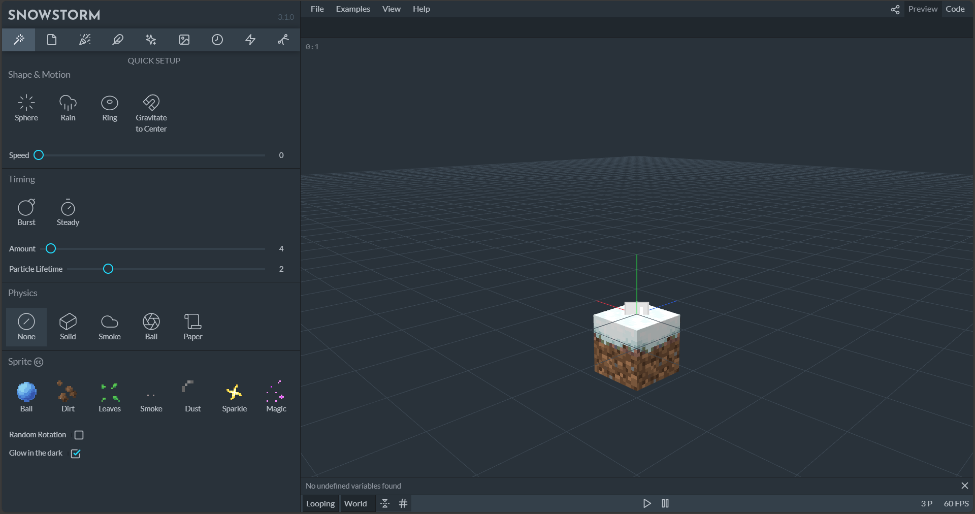This screenshot has width=975, height=514.
Task: Open the File menu
Action: 317,9
